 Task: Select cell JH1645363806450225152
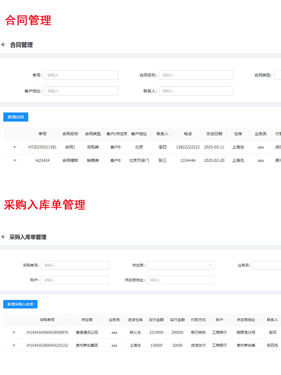pos(47,345)
